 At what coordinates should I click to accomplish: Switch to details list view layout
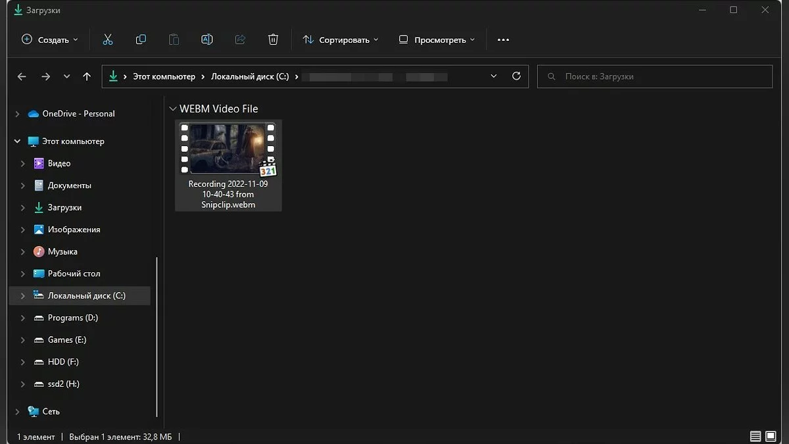click(755, 436)
